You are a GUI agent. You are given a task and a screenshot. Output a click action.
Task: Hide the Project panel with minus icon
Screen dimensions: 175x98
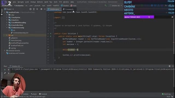(x=45, y=9)
